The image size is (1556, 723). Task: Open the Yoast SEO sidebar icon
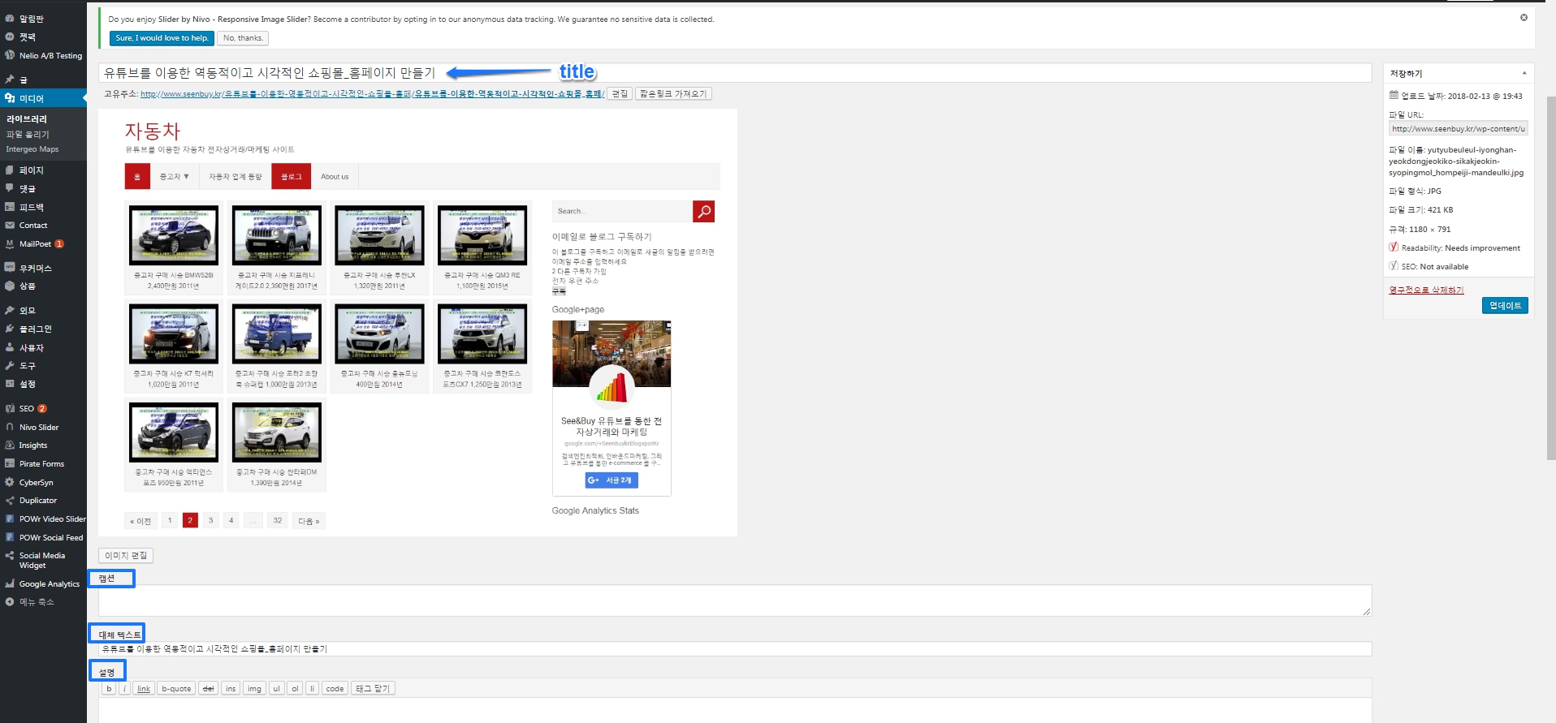pyautogui.click(x=10, y=408)
